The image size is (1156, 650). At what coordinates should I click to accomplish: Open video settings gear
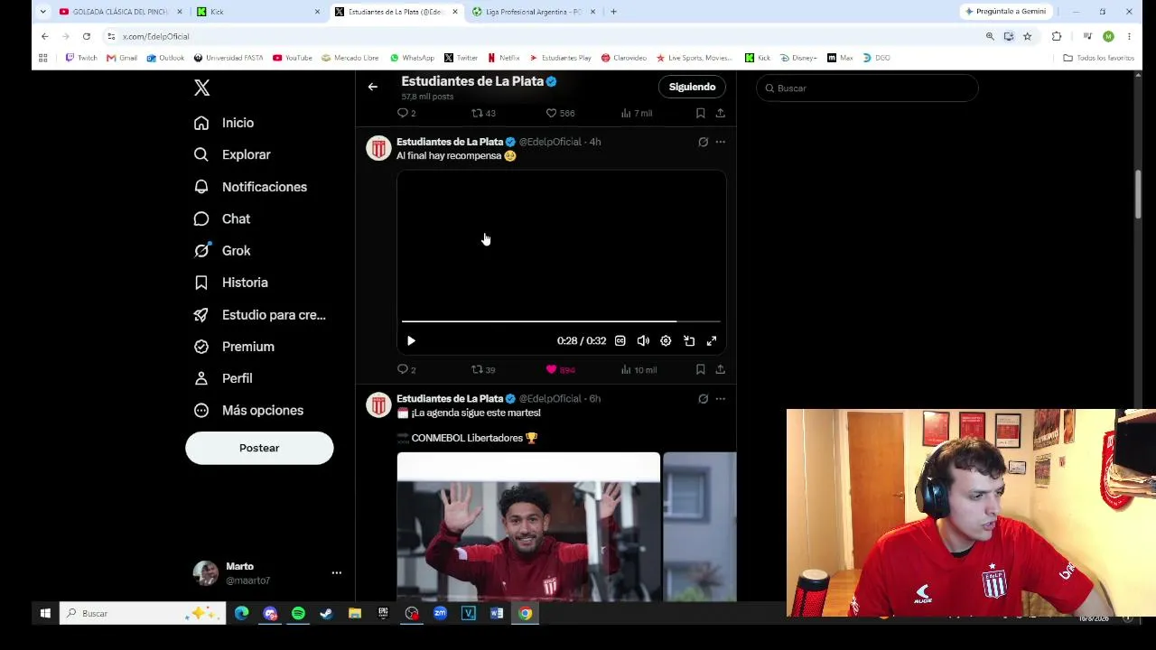point(666,340)
